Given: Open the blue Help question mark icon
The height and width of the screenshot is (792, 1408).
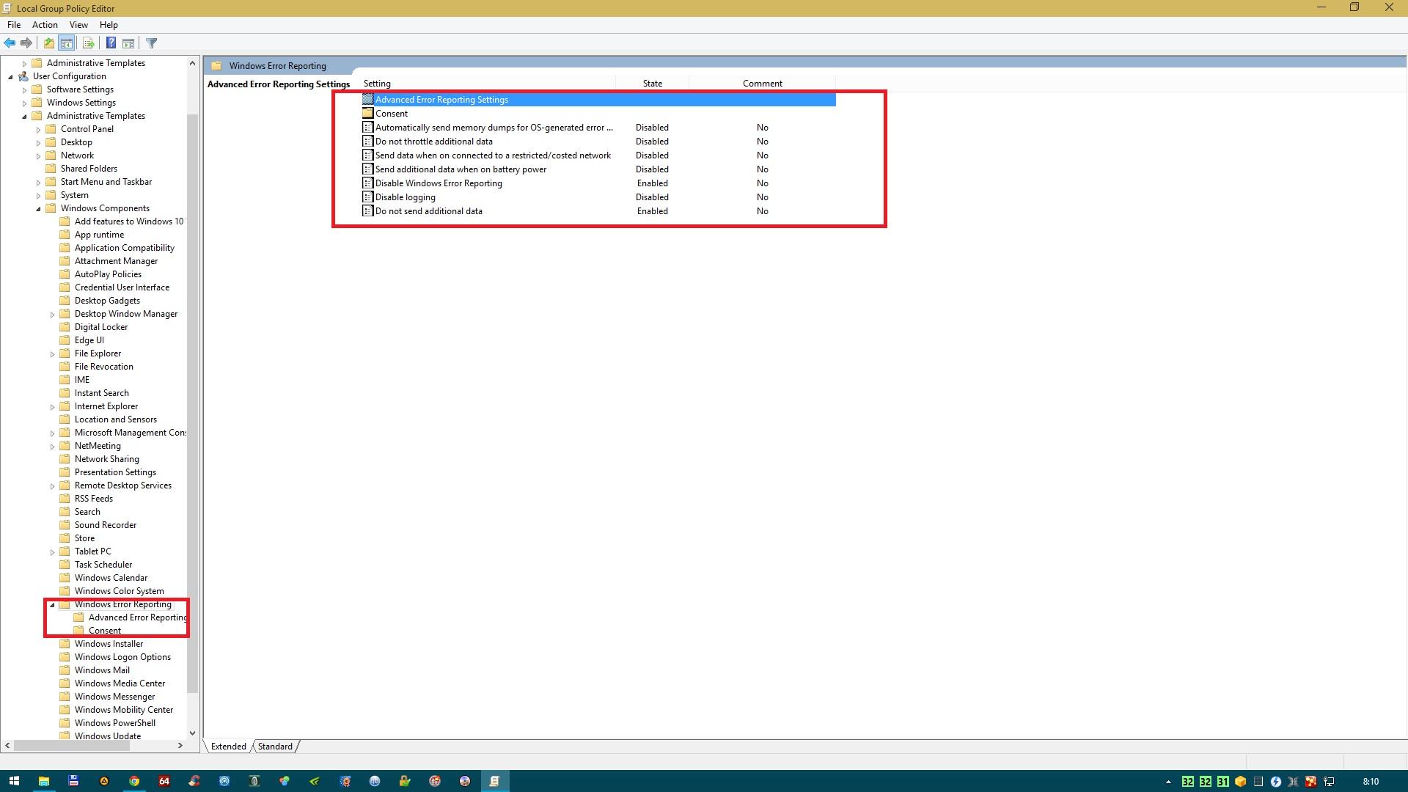Looking at the screenshot, I should coord(111,43).
